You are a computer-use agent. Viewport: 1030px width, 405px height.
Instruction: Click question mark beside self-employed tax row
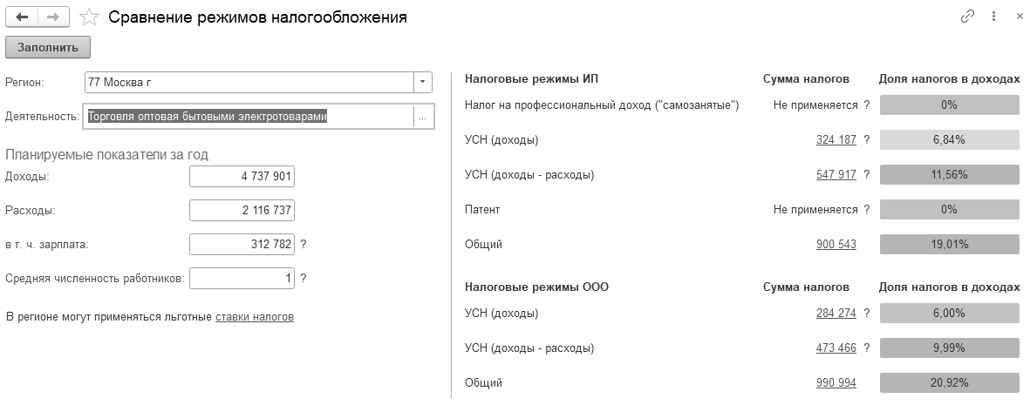(866, 105)
